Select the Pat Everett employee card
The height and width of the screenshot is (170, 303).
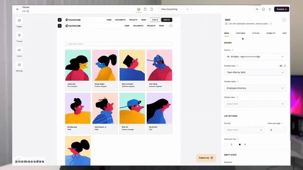click(x=160, y=113)
